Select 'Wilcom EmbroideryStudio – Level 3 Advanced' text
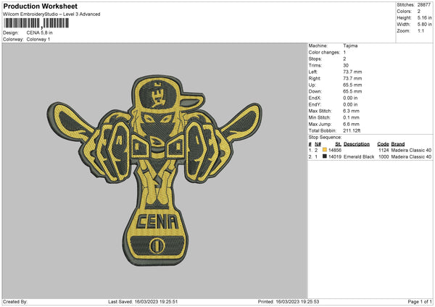Image resolution: width=435 pixels, height=307 pixels. coord(51,14)
